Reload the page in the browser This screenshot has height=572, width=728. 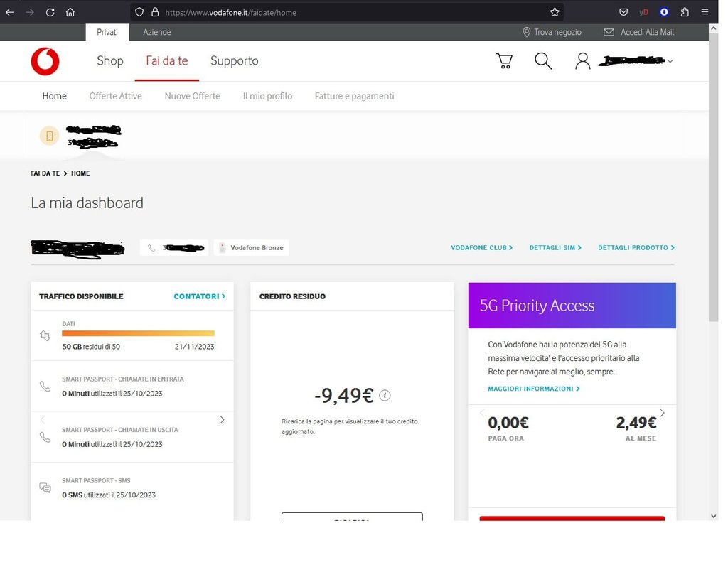[50, 12]
